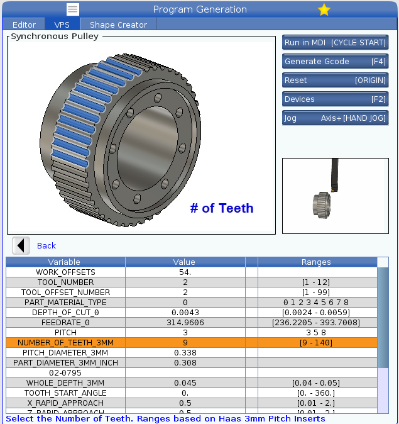Screen dimensions: 399x424
Task: Select WHOLE_DEPTH_3MM variable
Action: [65, 383]
